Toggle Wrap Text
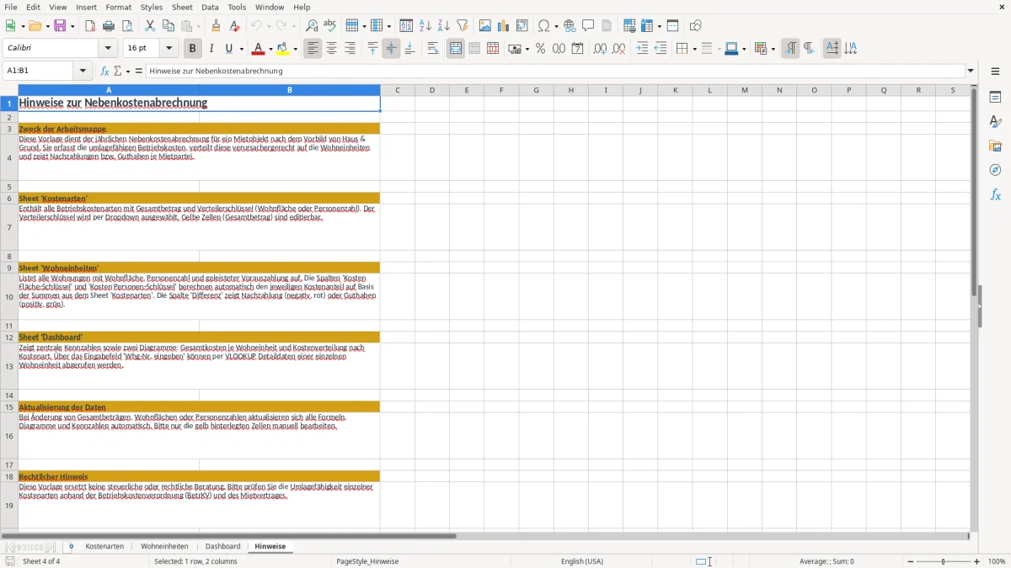 433,49
